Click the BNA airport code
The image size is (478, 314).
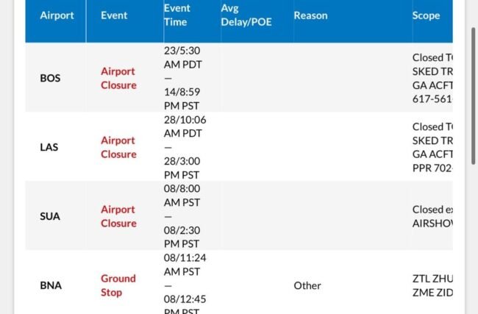(x=50, y=285)
